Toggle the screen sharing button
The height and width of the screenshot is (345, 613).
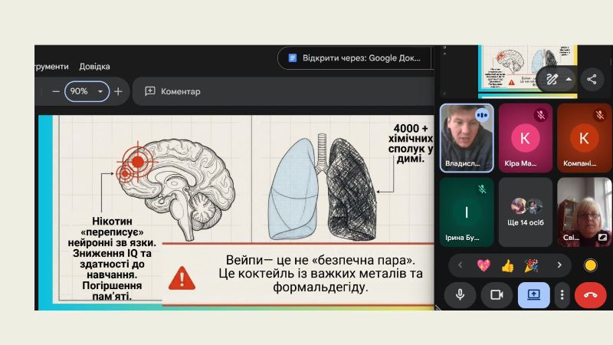click(x=533, y=294)
